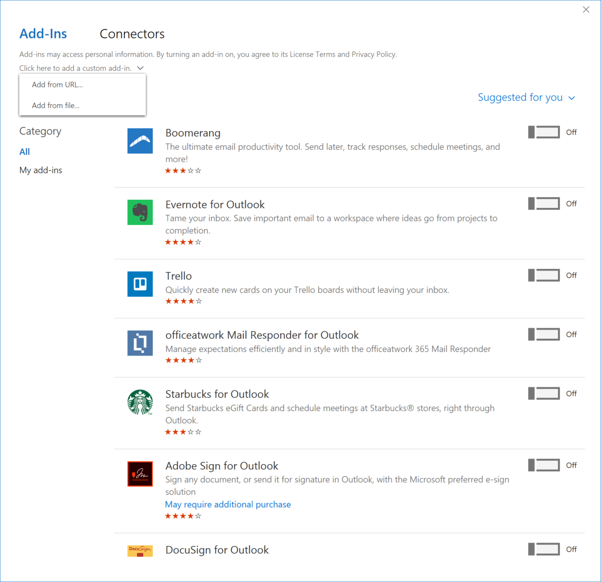Select My add-ins category
The width and height of the screenshot is (601, 582).
[x=40, y=170]
